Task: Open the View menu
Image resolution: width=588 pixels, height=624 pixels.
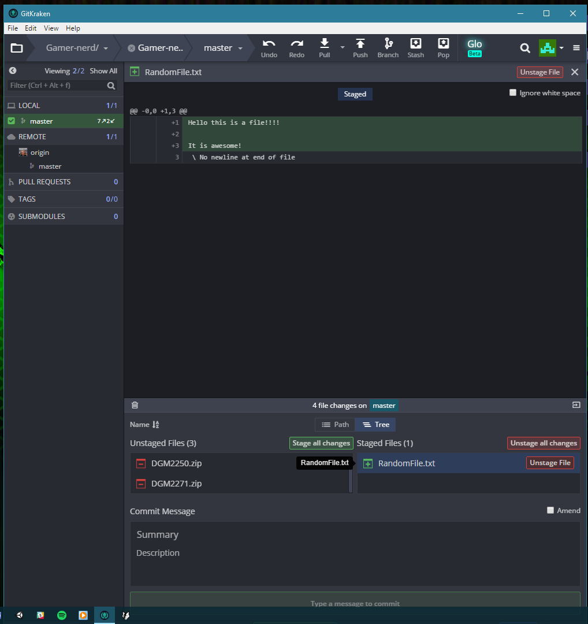Action: pyautogui.click(x=51, y=28)
